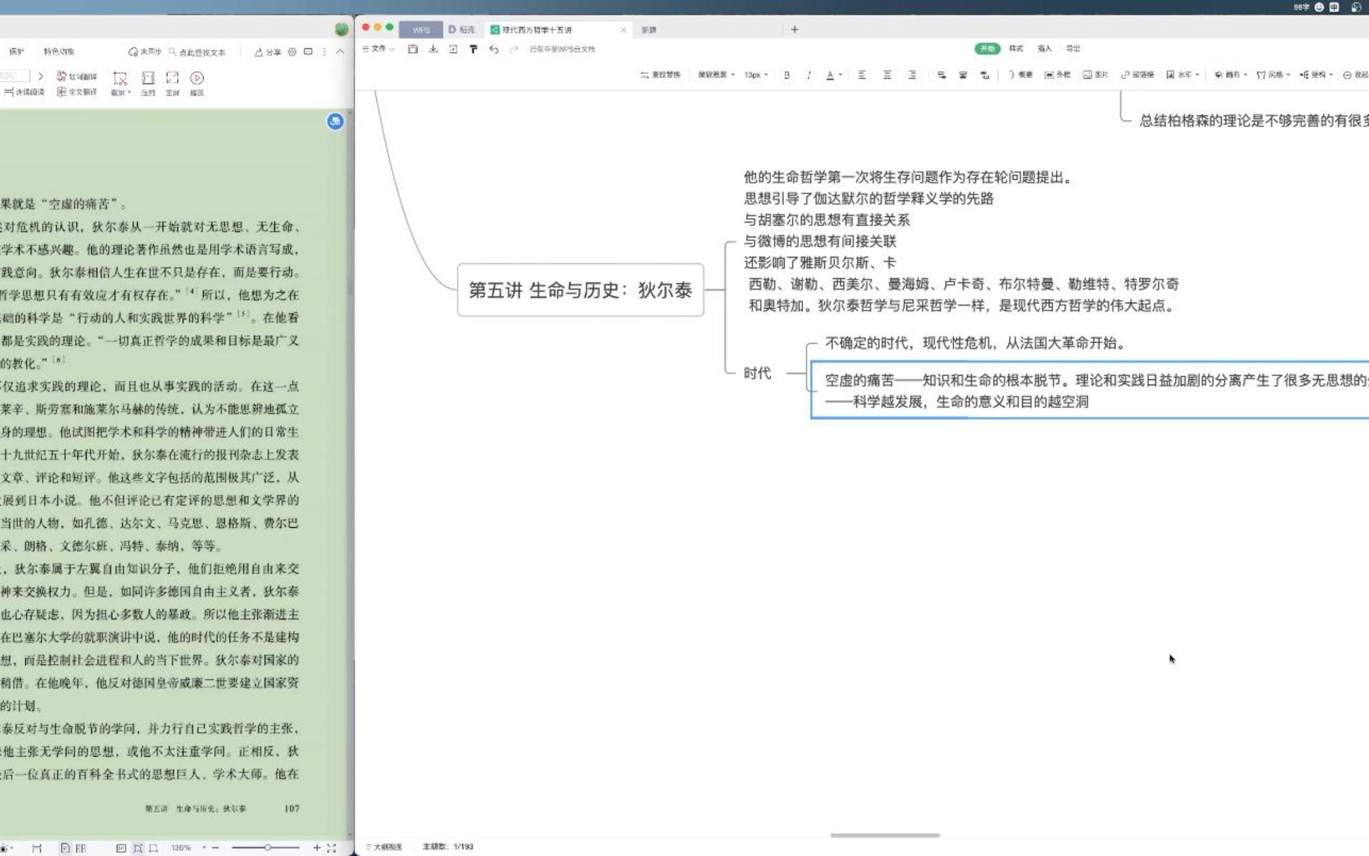Close the 现代西方哲学十五讲 tab
Image resolution: width=1369 pixels, height=856 pixels.
click(x=623, y=29)
